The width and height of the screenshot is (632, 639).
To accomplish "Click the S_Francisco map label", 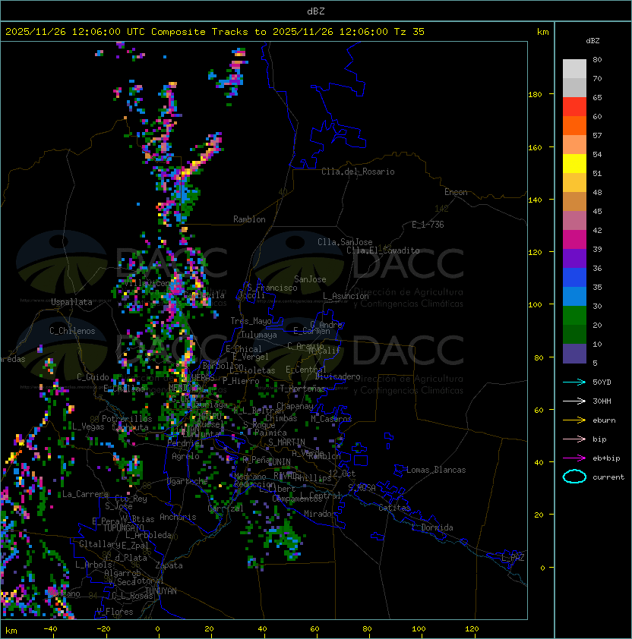I will tap(272, 288).
